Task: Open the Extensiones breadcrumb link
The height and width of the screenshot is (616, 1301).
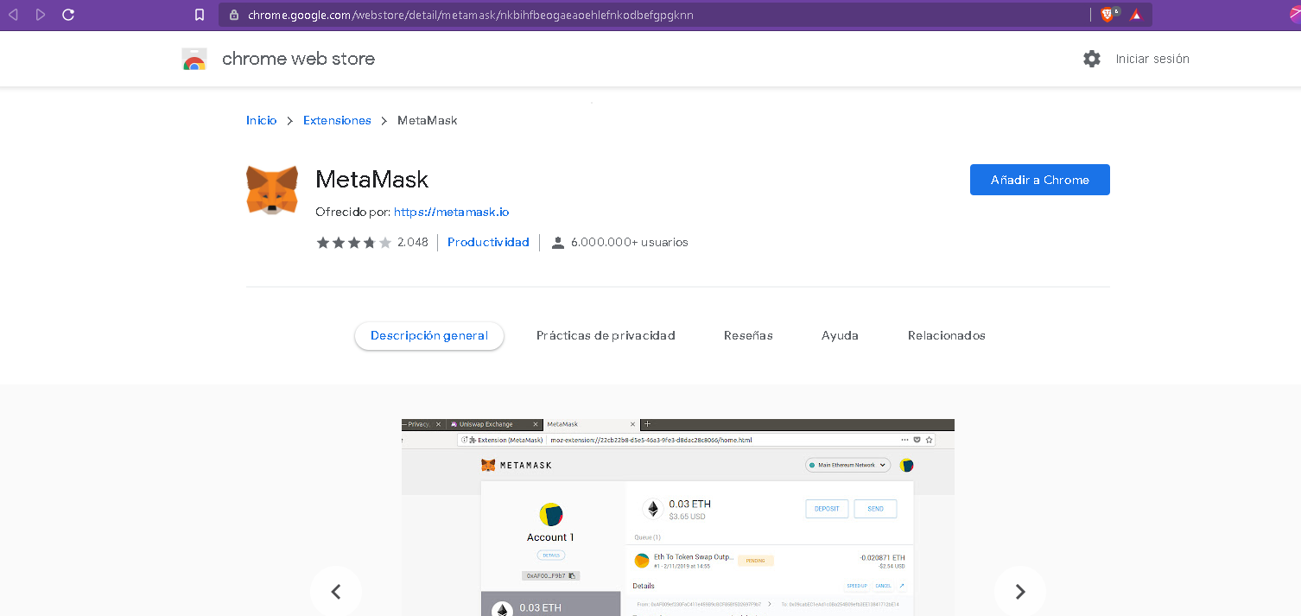Action: (337, 120)
